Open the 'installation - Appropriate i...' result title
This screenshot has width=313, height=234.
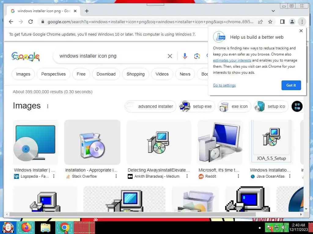91,170
